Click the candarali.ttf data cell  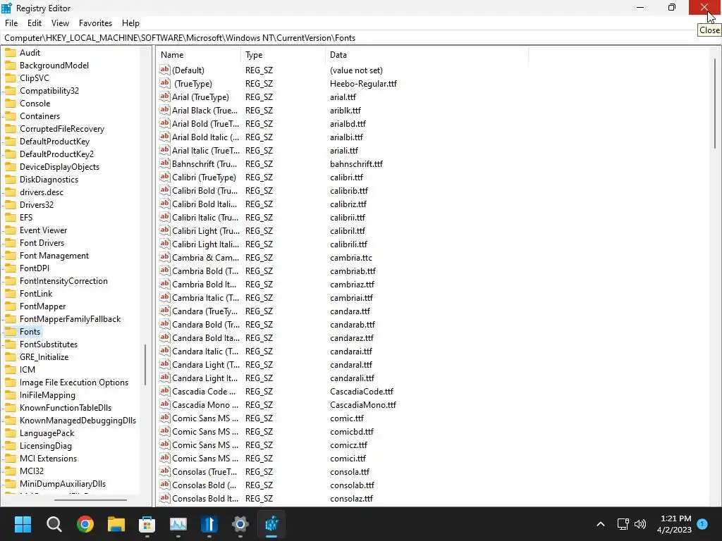pos(353,378)
